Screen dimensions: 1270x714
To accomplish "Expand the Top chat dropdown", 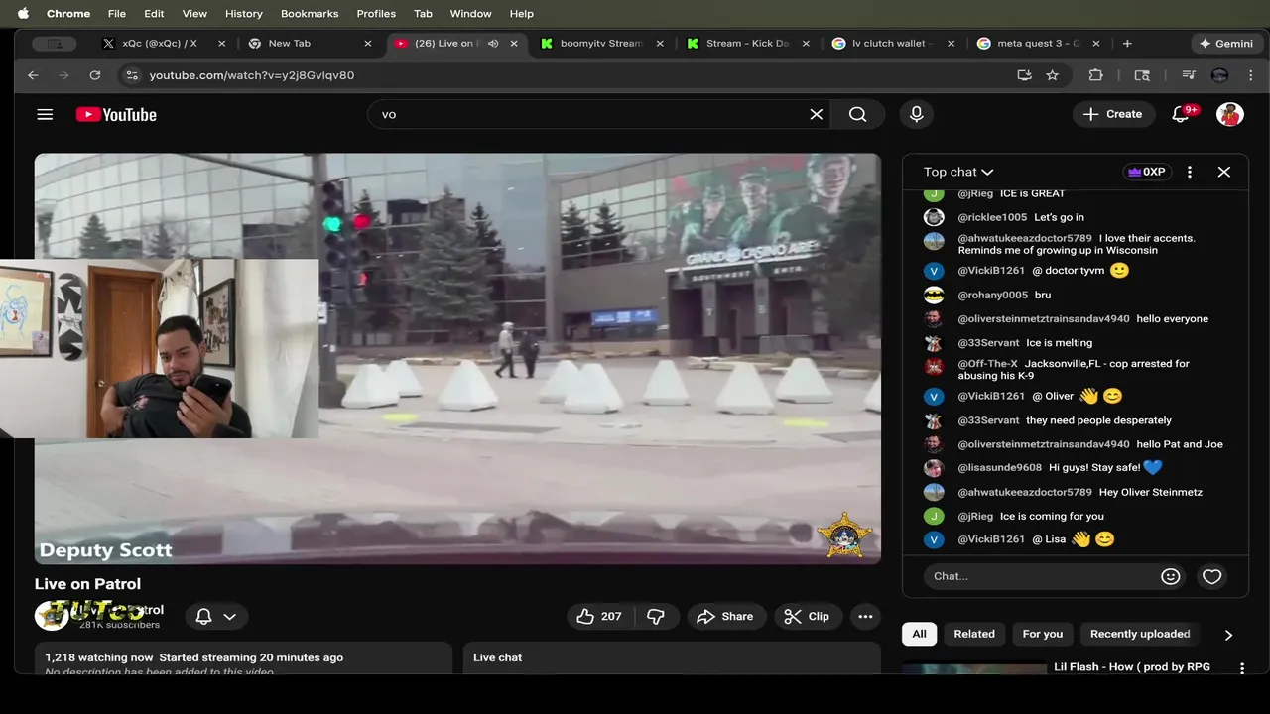I will 958,172.
